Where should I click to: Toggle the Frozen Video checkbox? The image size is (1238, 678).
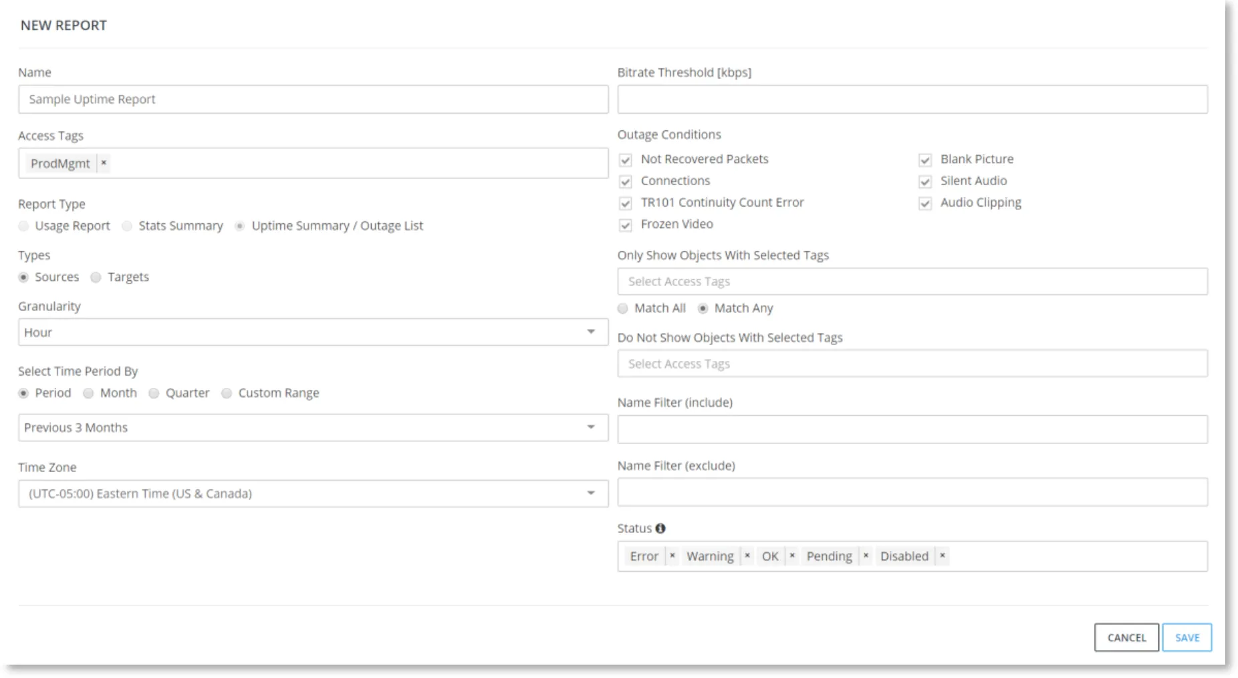pyautogui.click(x=626, y=225)
